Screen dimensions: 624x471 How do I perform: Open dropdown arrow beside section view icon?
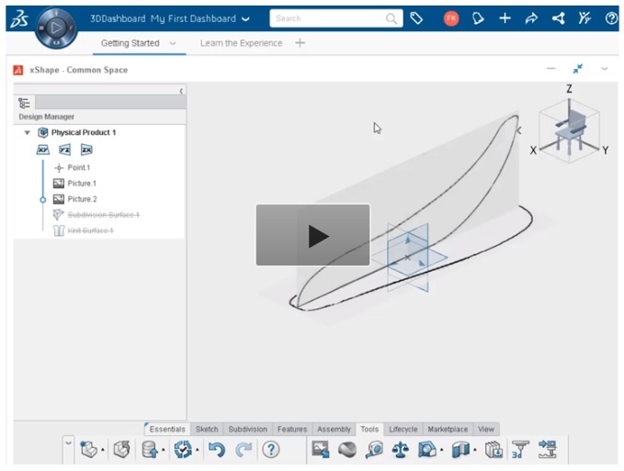coord(475,450)
